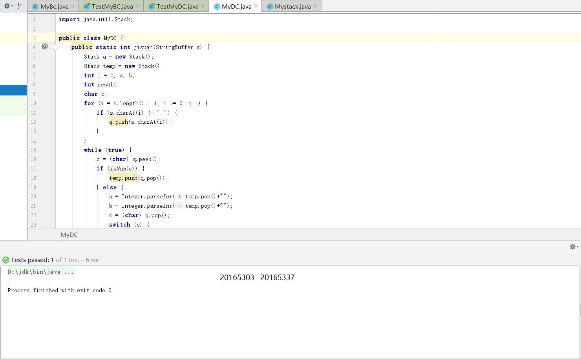The height and width of the screenshot is (359, 581).
Task: Select the MyDC.java tab
Action: click(236, 6)
